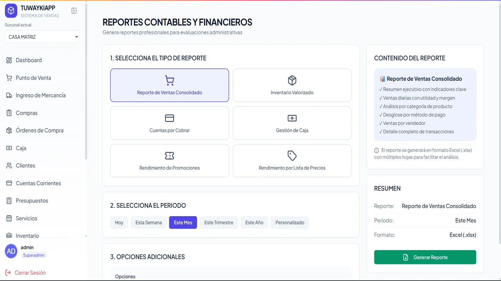Select the Este Año period option
The width and height of the screenshot is (501, 281).
(x=254, y=223)
